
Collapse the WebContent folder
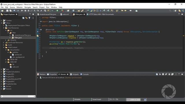[3, 47]
